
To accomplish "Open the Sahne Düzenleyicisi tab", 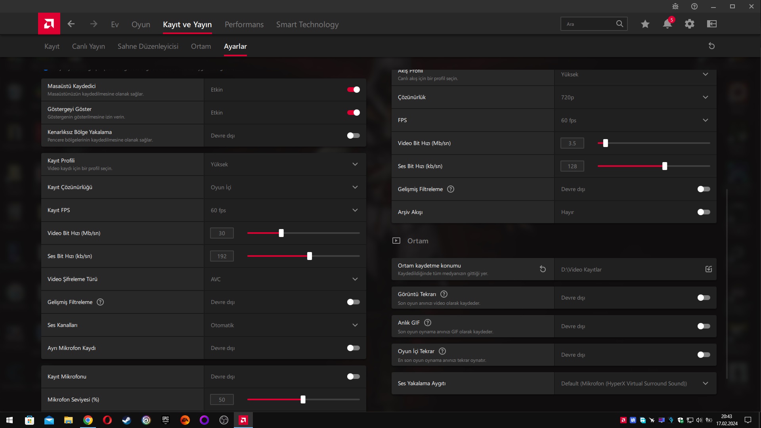I will click(148, 46).
